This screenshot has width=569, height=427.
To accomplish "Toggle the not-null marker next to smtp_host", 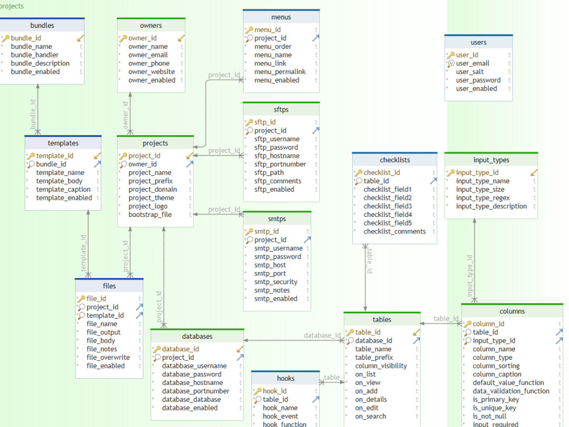I will pyautogui.click(x=244, y=265).
